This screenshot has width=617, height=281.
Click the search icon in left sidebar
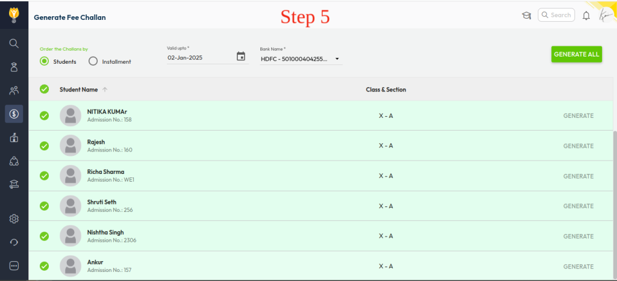pyautogui.click(x=14, y=43)
